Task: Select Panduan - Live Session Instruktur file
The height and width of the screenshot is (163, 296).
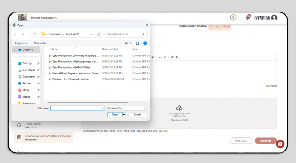Action: (70, 79)
